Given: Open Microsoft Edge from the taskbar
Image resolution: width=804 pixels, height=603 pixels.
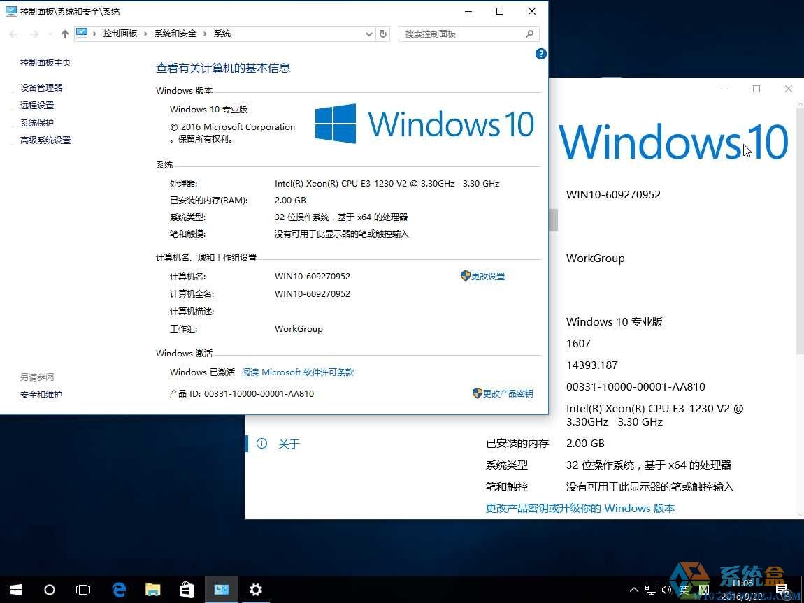Looking at the screenshot, I should (x=118, y=589).
